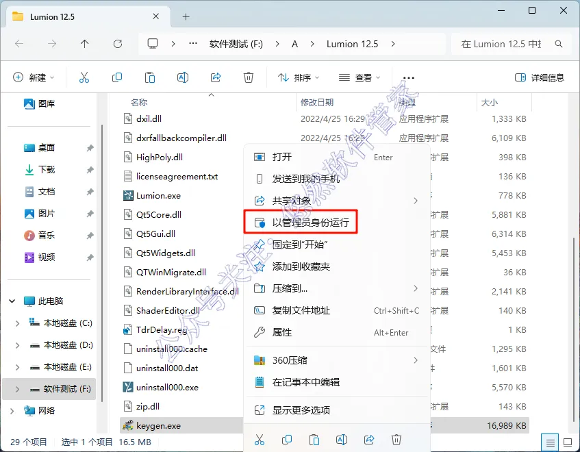
Task: Click the Rename icon in the toolbar
Action: [x=183, y=77]
